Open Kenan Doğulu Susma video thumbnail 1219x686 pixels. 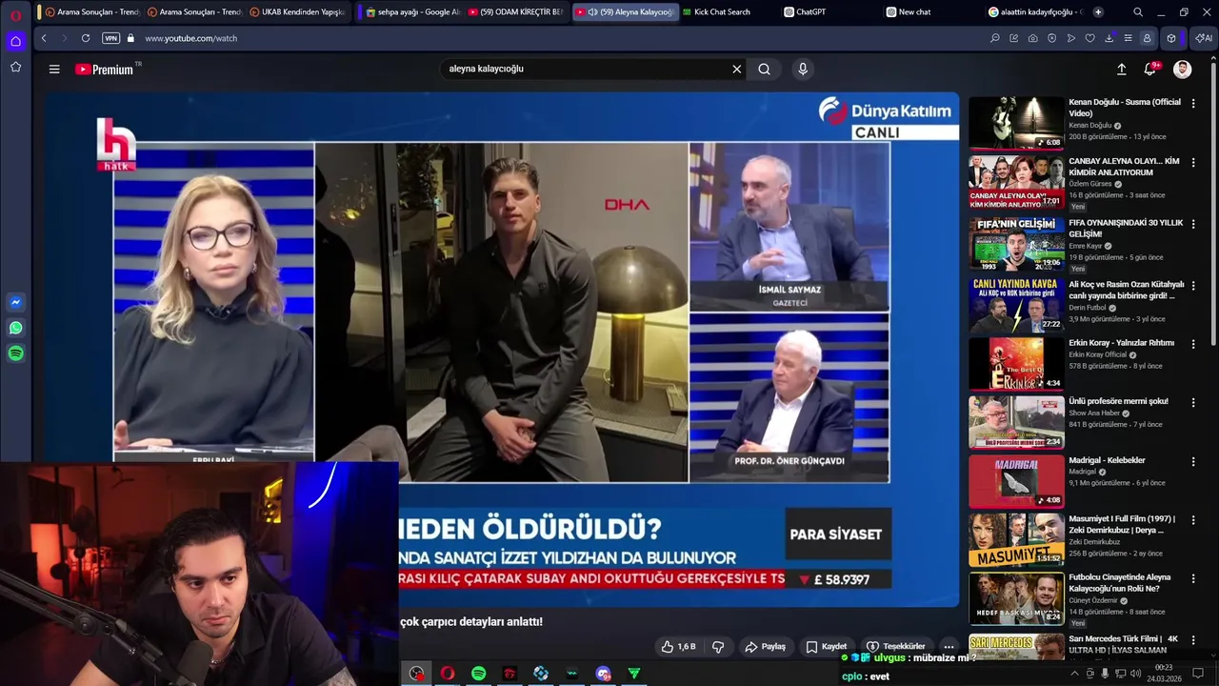pyautogui.click(x=1016, y=123)
